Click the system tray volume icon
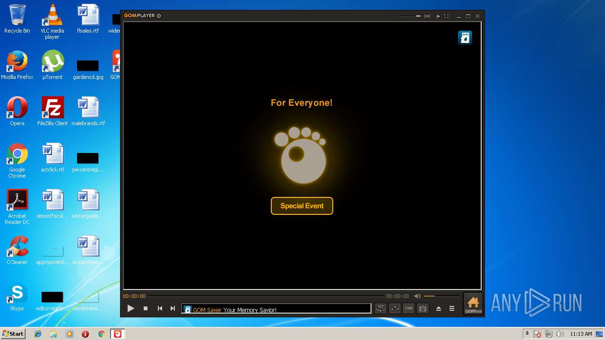605x340 pixels. click(x=560, y=334)
